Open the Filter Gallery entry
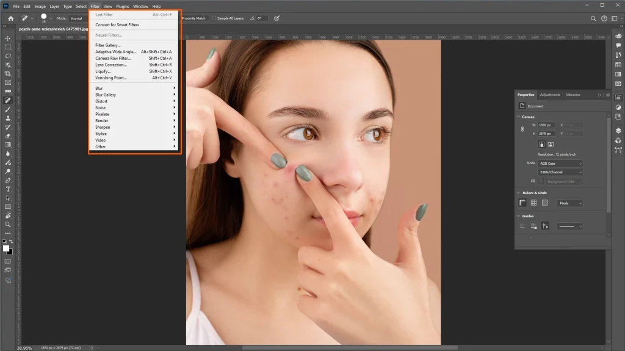This screenshot has height=351, width=625. (x=135, y=45)
